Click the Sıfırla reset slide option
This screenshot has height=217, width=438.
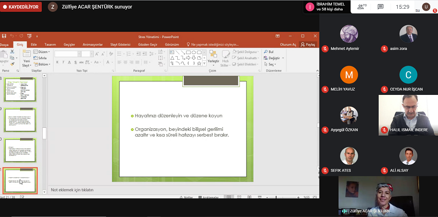[42, 58]
